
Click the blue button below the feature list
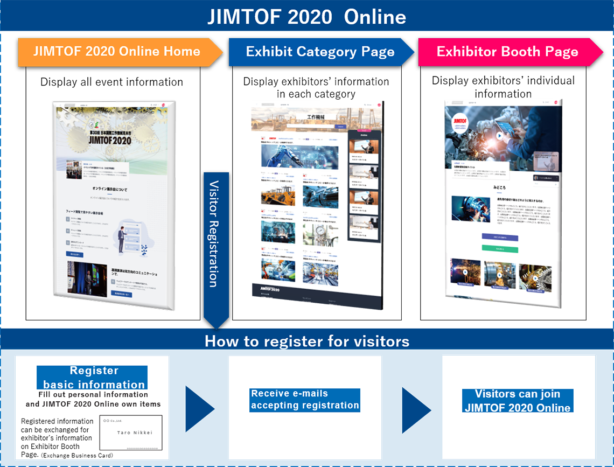pos(74,254)
